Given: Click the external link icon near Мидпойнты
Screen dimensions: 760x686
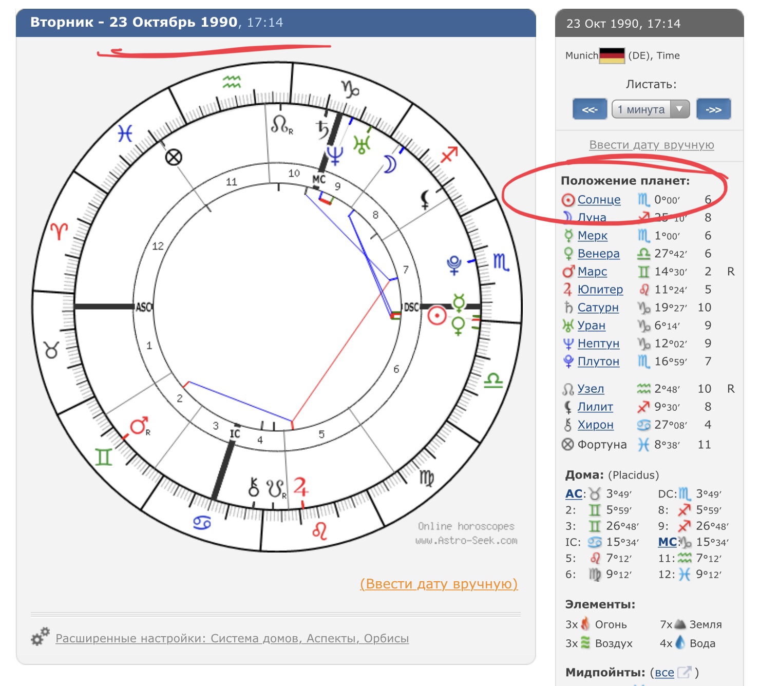Looking at the screenshot, I should coord(684,672).
